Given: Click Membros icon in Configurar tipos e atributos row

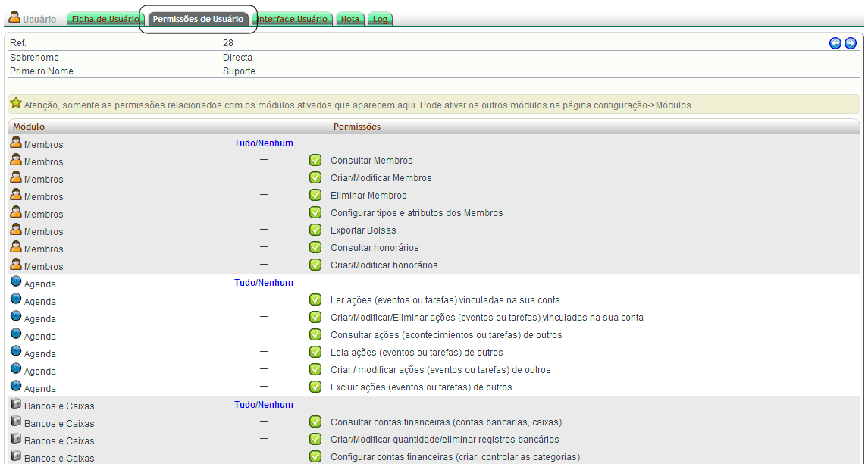Looking at the screenshot, I should [16, 213].
